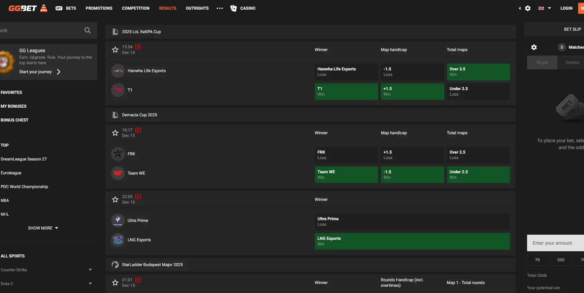Switch to the Combo bet tab
The image size is (584, 293).
pos(572,62)
